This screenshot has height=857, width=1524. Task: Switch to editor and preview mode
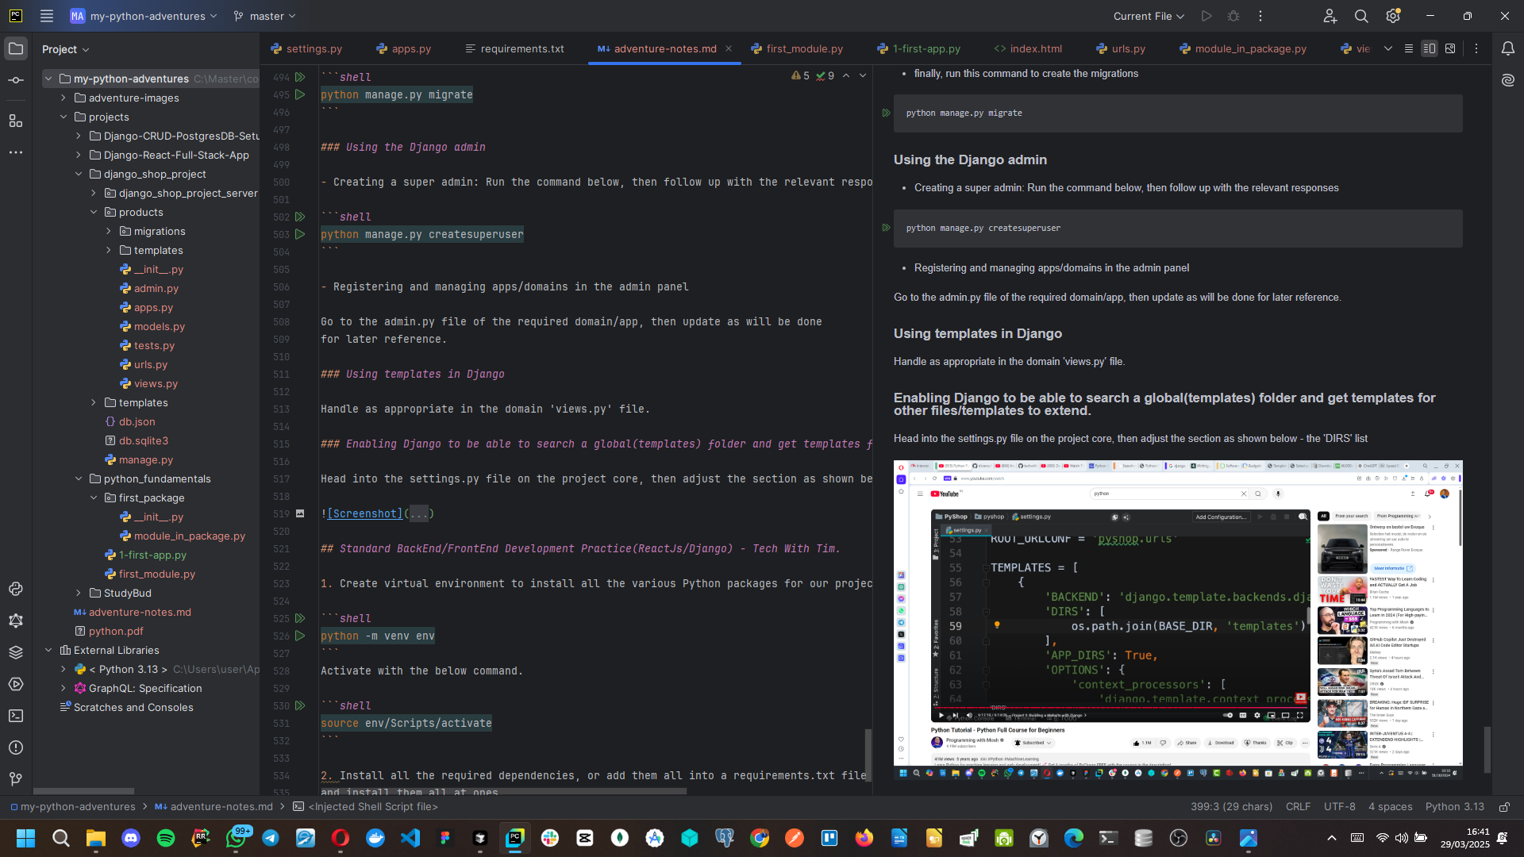click(1429, 48)
